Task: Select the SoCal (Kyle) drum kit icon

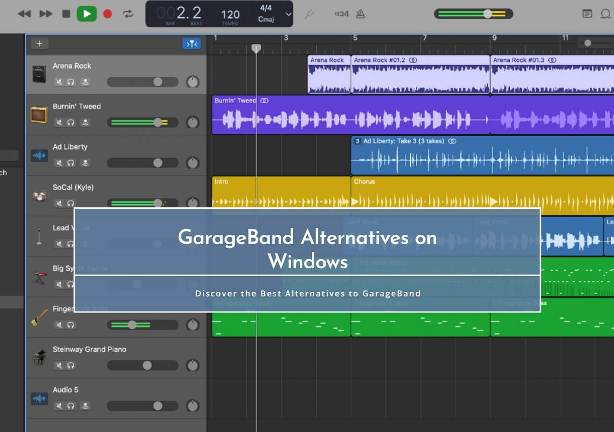Action: point(39,195)
